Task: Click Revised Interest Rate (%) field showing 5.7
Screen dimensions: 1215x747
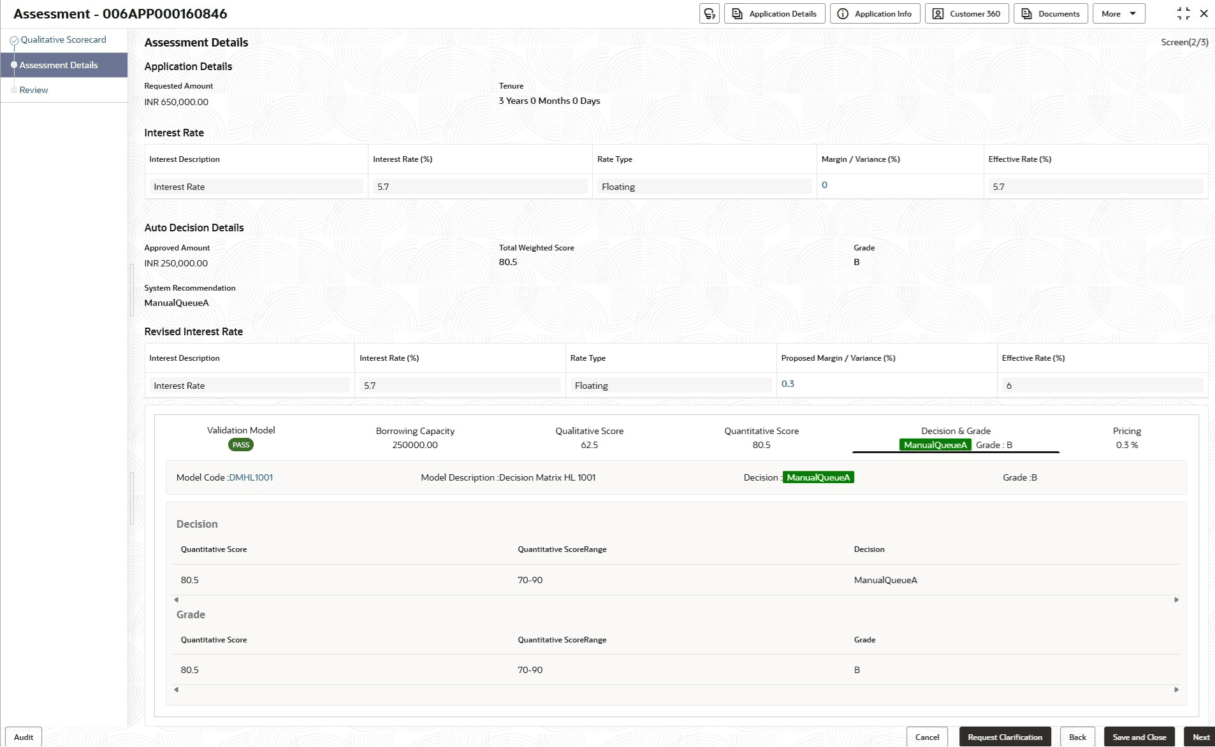Action: coord(460,386)
